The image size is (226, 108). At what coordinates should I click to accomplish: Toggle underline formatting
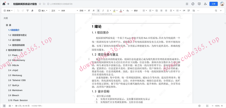[108, 11]
